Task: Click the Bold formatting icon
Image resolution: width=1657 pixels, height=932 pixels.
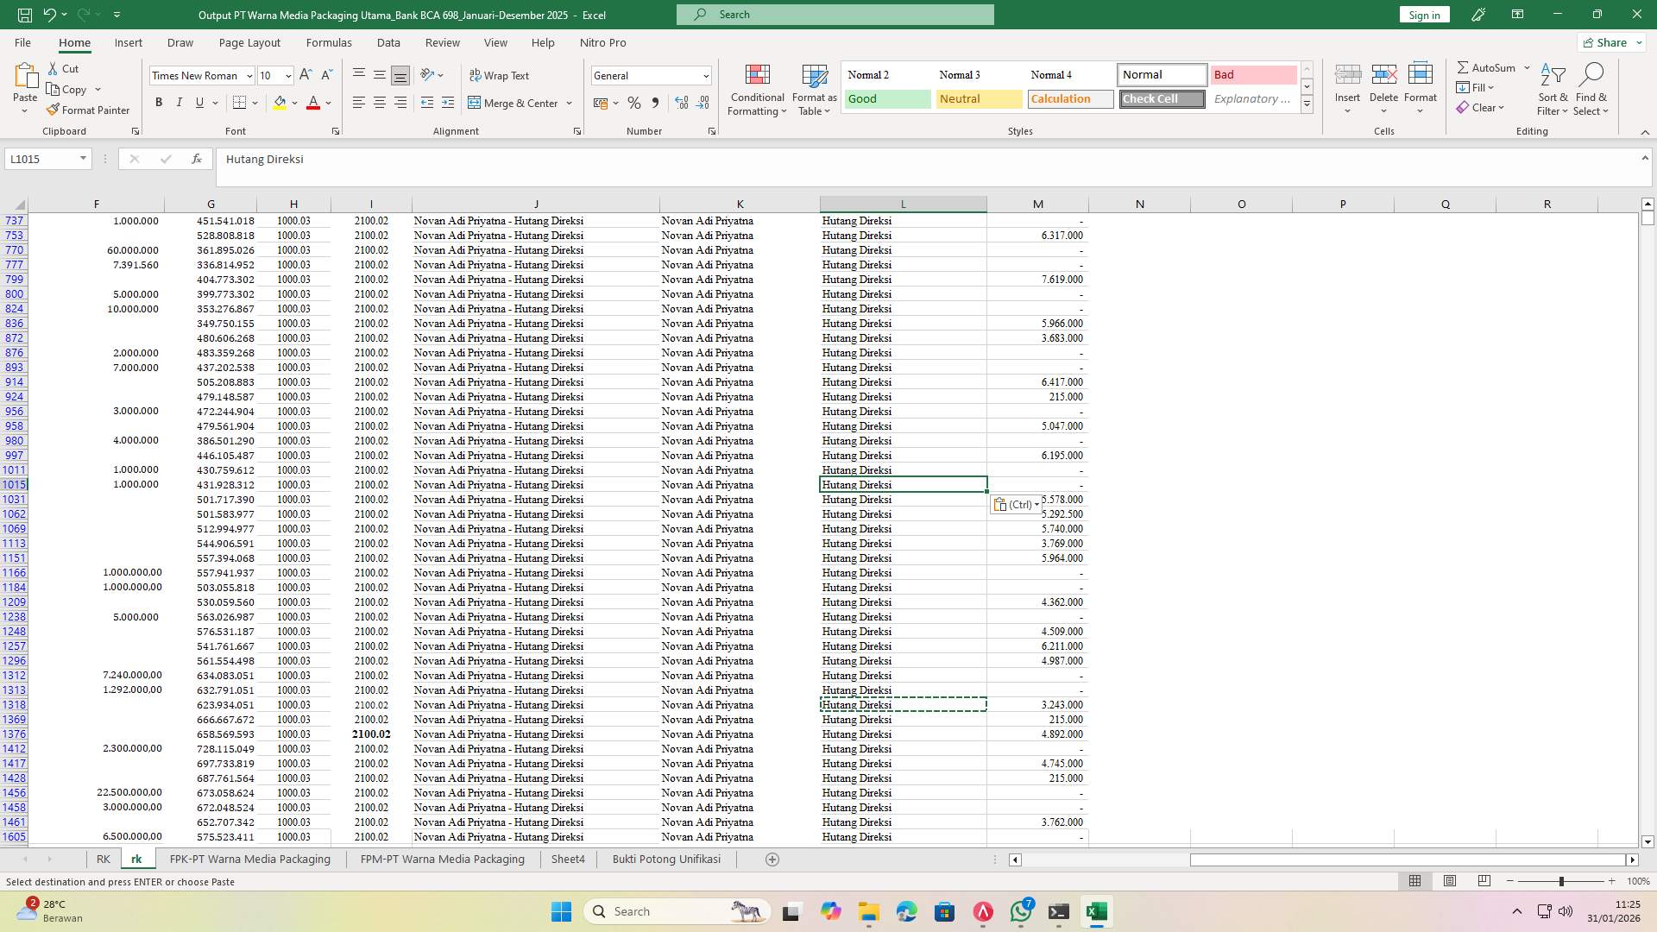Action: [159, 102]
